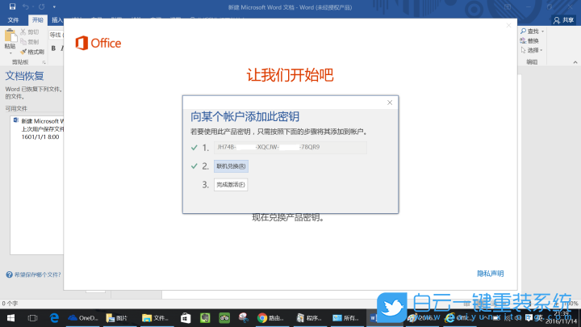581x327 pixels.
Task: Open the 选择 dropdown arrow
Action: tap(541, 50)
